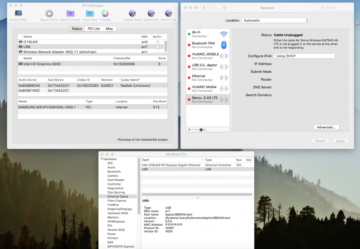
Task: Click the Apply button
Action: click(341, 141)
